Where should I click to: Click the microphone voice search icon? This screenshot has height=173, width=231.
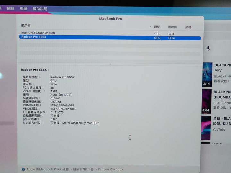click(x=208, y=48)
